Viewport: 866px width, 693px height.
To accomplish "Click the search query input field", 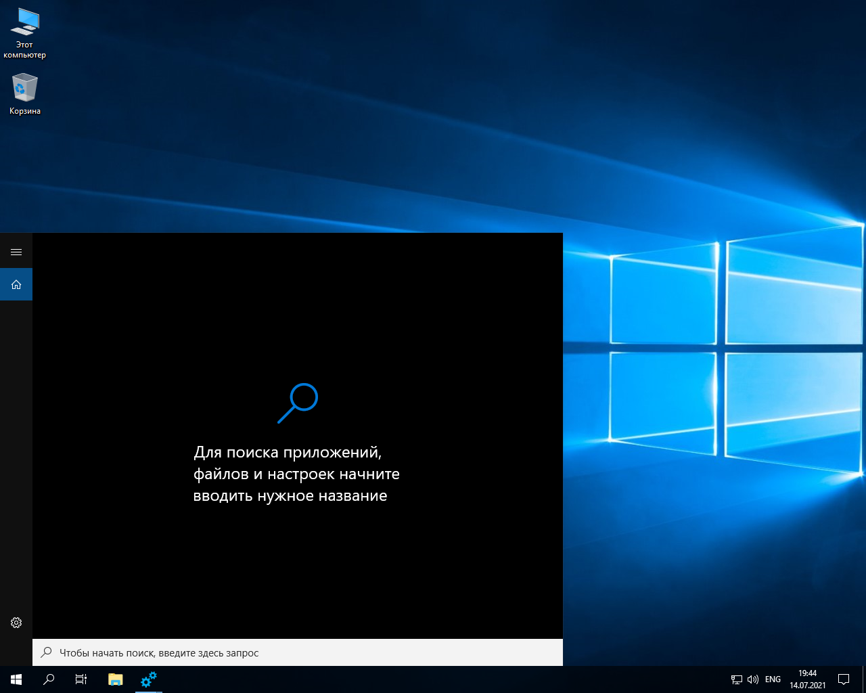I will pos(304,653).
